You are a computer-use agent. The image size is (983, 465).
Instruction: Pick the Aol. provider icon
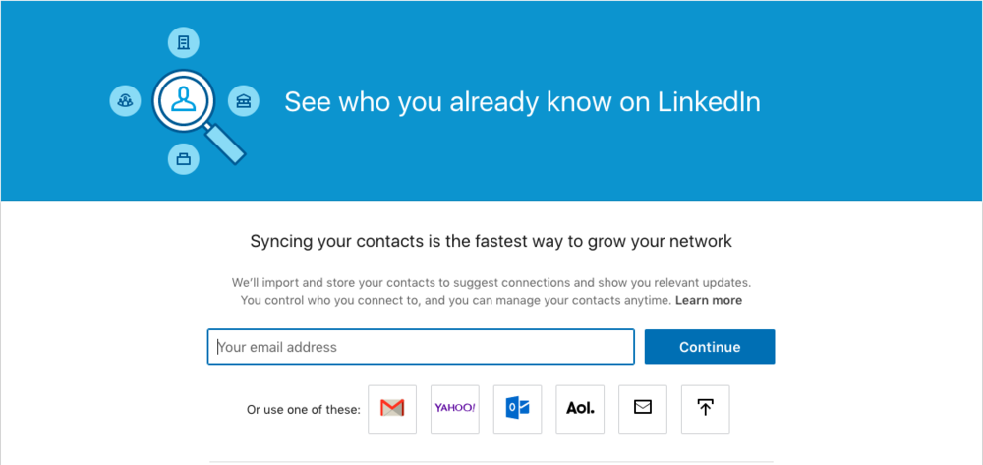point(581,409)
